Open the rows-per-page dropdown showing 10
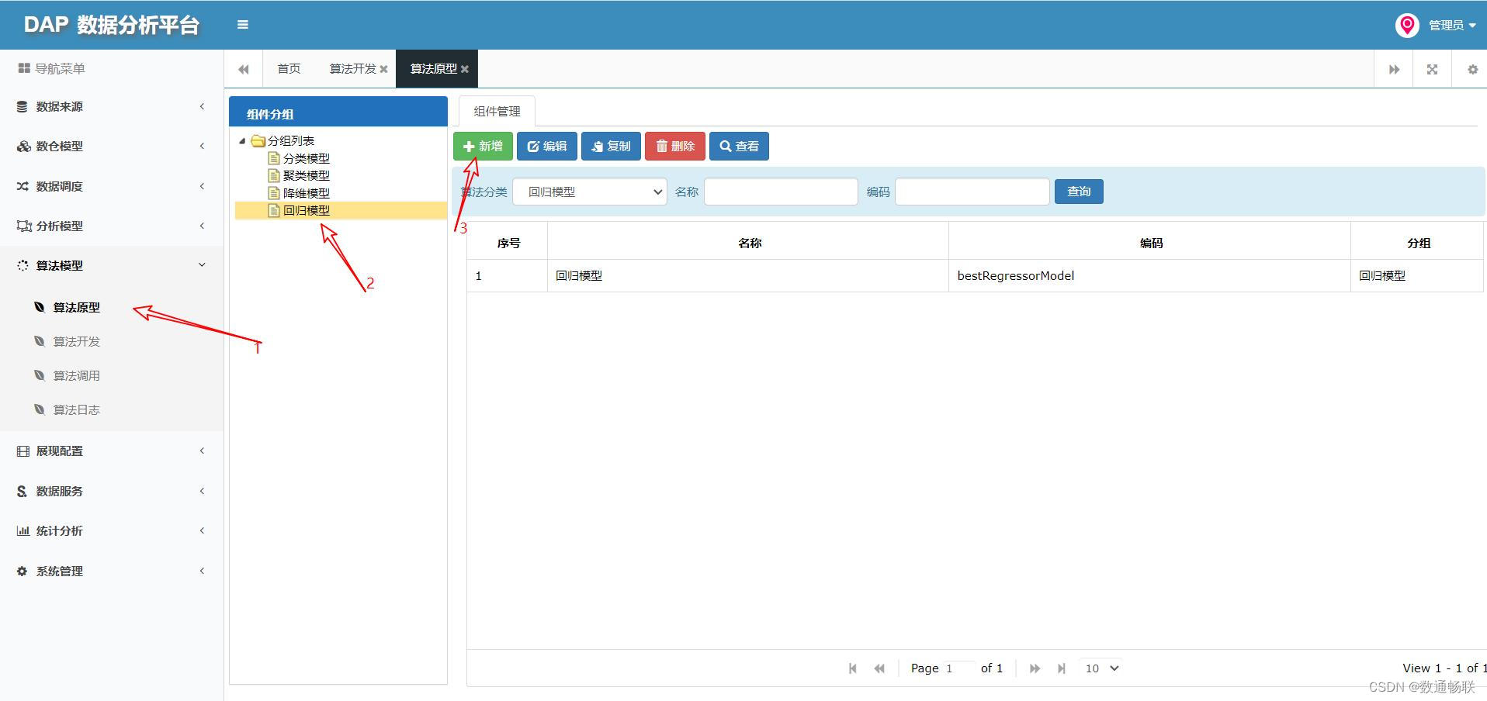The image size is (1487, 701). click(1101, 668)
